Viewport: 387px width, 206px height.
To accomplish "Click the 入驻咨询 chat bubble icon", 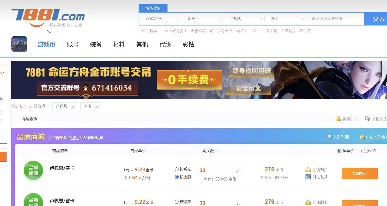I will [x=330, y=137].
